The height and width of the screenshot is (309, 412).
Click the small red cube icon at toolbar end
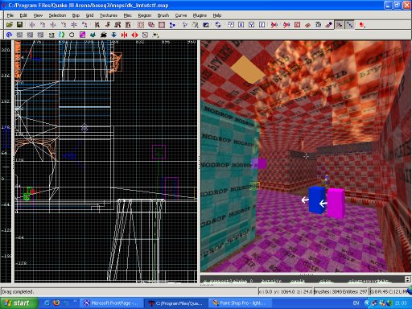click(x=362, y=25)
